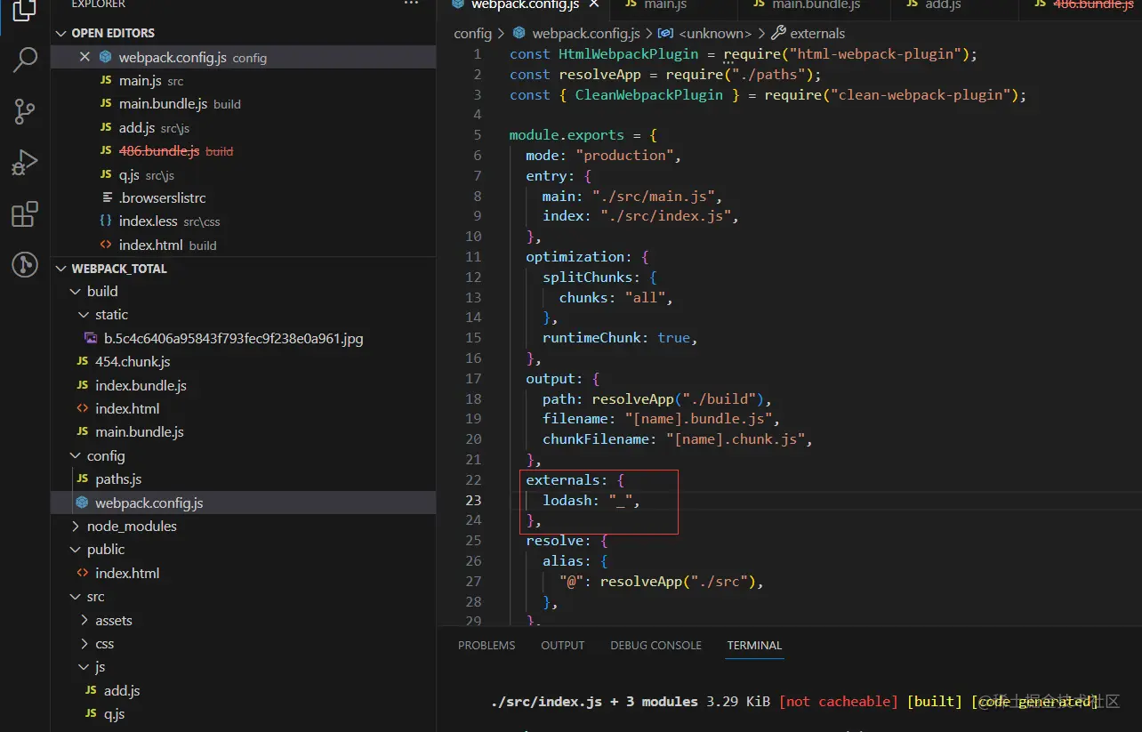The height and width of the screenshot is (732, 1142).
Task: Click runtimeChunk on line 15
Action: pyautogui.click(x=593, y=337)
